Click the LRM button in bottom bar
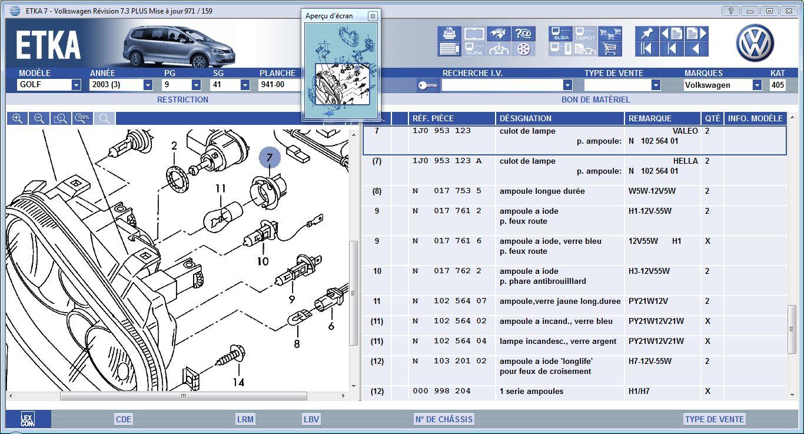804x434 pixels. [245, 419]
